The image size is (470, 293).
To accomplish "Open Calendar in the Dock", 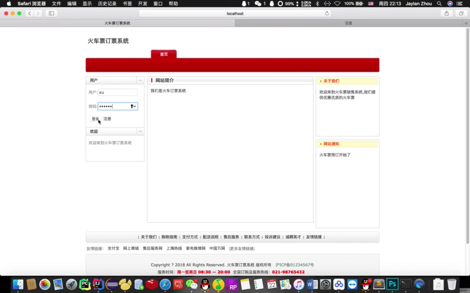I will click(272, 284).
